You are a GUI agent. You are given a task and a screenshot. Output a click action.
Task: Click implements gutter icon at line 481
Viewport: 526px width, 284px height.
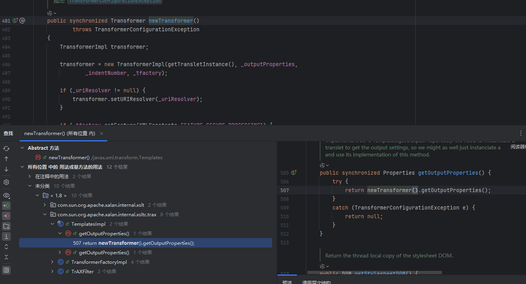coord(15,21)
